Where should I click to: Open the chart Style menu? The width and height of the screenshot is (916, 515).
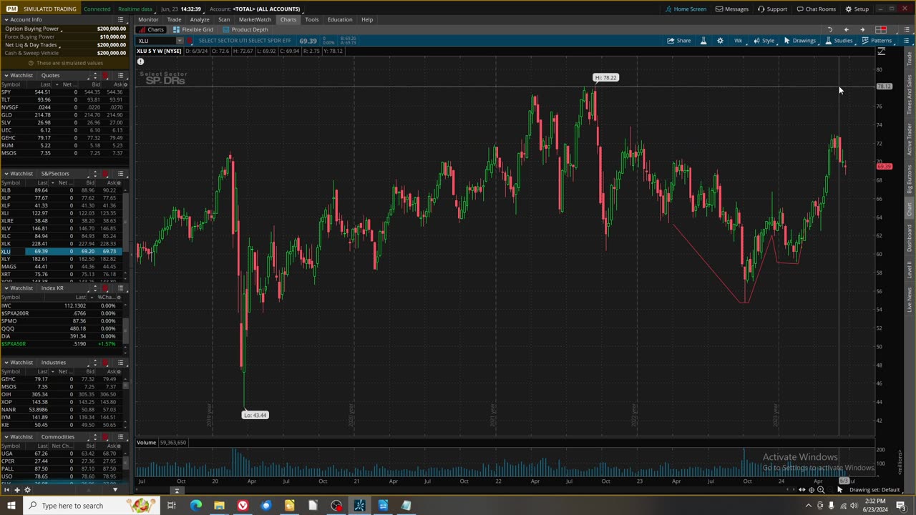coord(764,41)
